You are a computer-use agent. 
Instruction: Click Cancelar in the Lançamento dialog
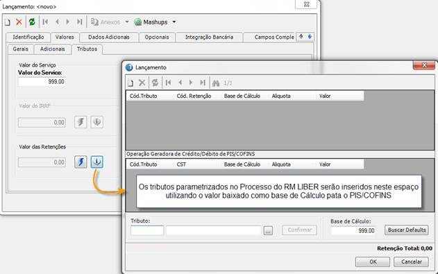(411, 262)
